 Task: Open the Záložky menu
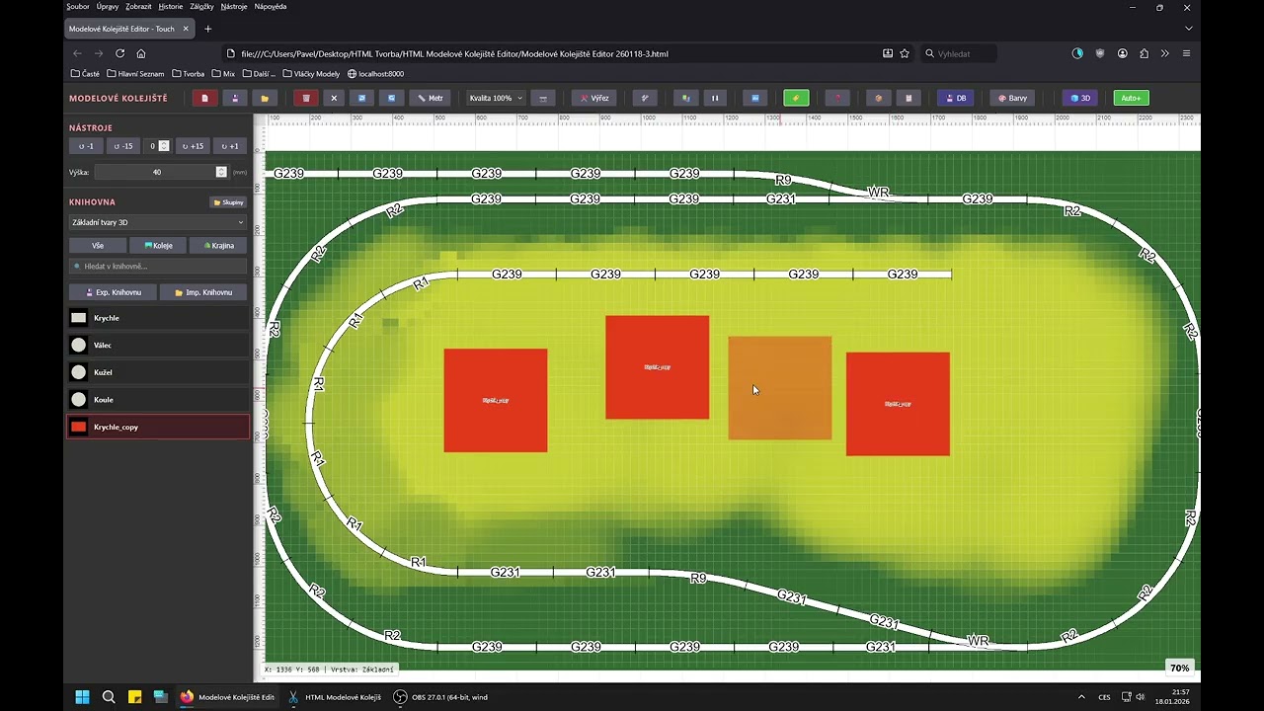click(201, 6)
